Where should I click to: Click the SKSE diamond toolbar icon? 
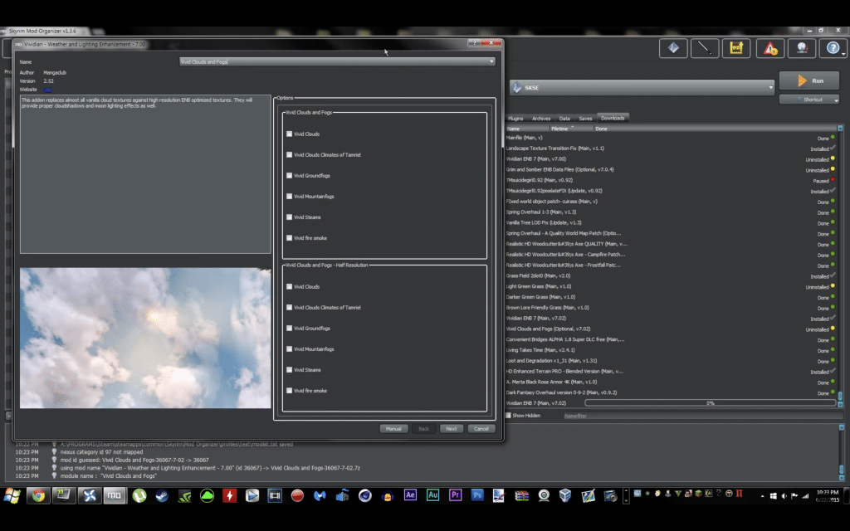pyautogui.click(x=673, y=48)
